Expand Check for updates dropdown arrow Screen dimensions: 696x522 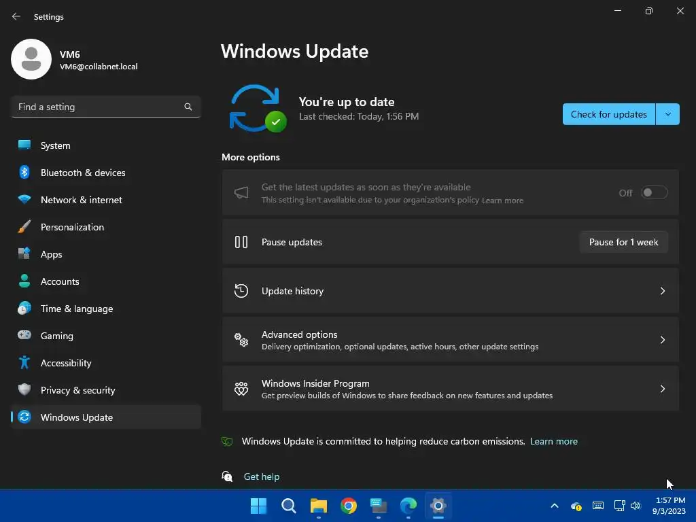coord(667,114)
